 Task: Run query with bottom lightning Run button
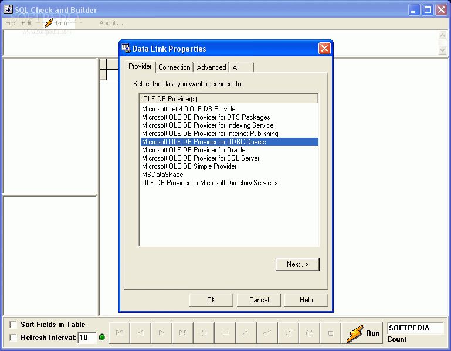pos(362,333)
